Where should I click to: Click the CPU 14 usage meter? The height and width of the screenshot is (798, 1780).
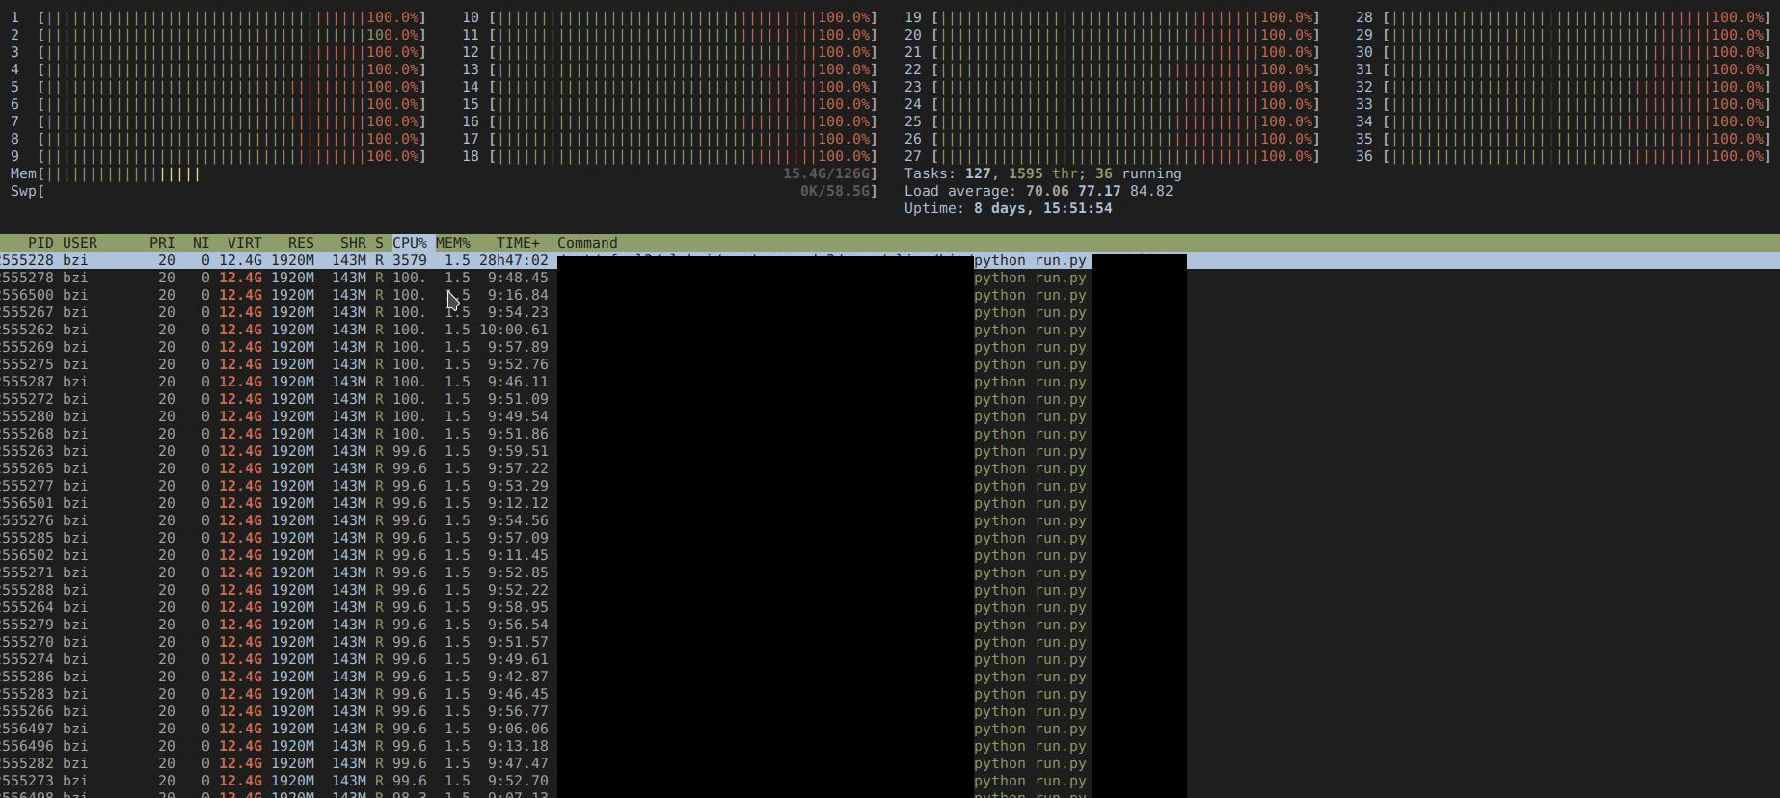(x=669, y=87)
